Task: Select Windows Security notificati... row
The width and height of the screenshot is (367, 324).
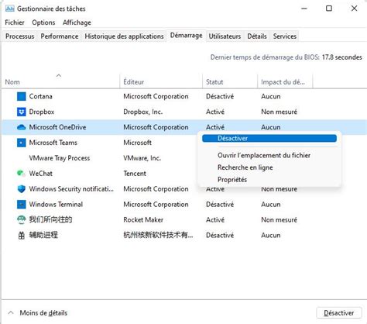Action: [x=71, y=189]
